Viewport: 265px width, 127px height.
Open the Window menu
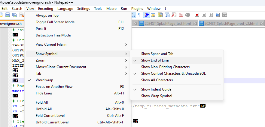click(x=154, y=9)
